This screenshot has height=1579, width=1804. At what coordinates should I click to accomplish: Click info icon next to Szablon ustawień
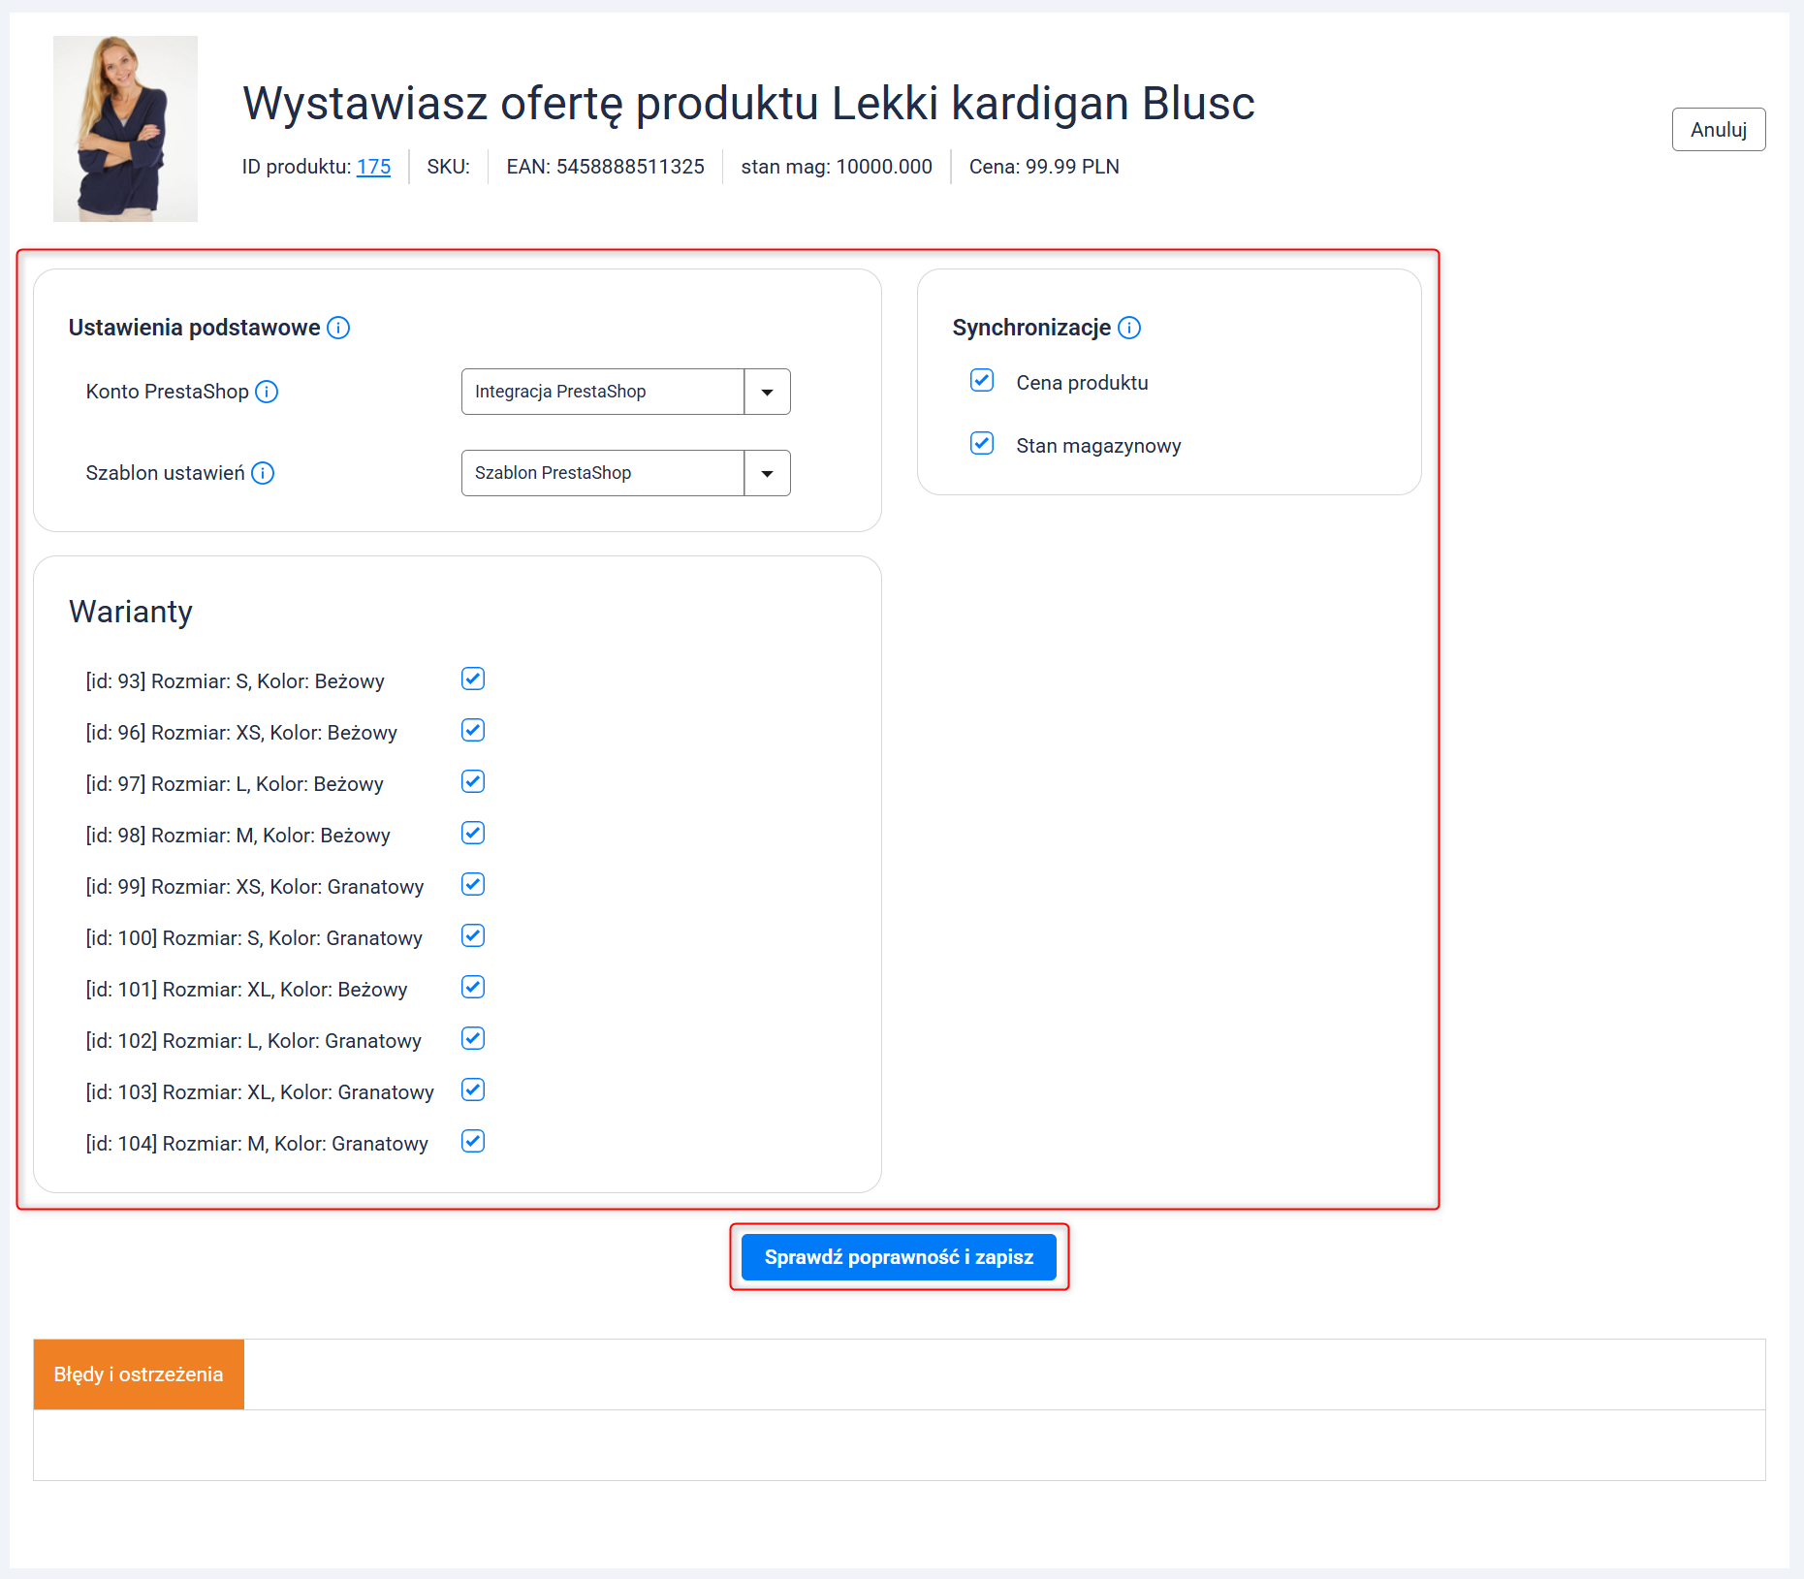coord(263,473)
